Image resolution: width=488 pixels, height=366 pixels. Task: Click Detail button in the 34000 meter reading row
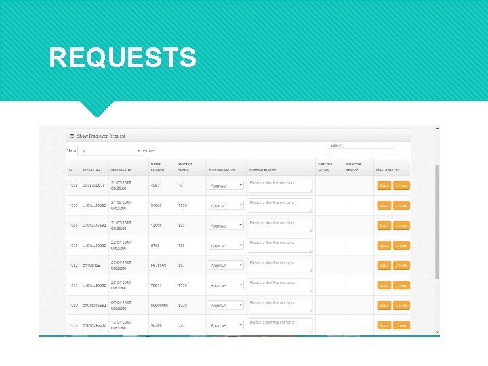click(384, 205)
